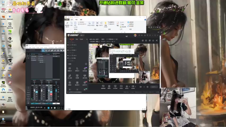Mute mixer channel 2 with its M button
This screenshot has width=226, height=127.
tap(44, 87)
